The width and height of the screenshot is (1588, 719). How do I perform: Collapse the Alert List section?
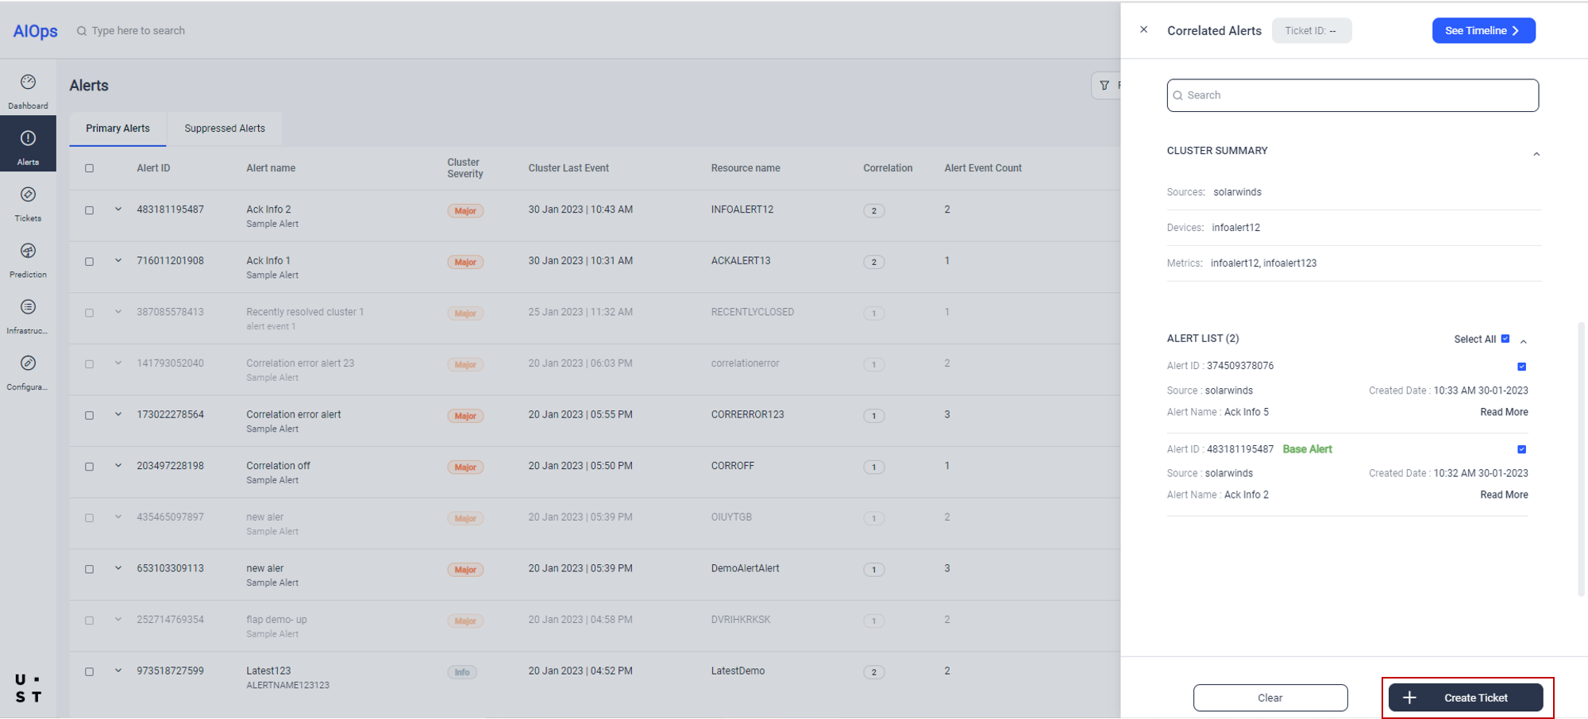(x=1523, y=341)
